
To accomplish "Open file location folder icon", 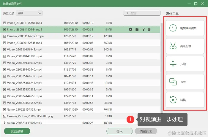I will pyautogui.click(x=137, y=29).
